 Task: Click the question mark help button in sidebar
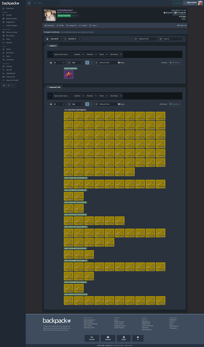coord(14,86)
